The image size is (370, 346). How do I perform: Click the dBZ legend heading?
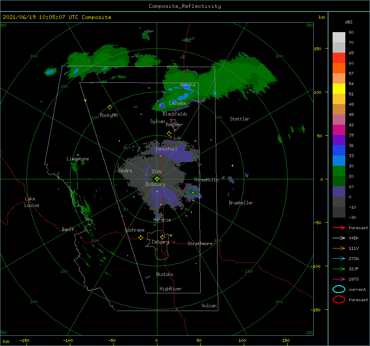[349, 22]
